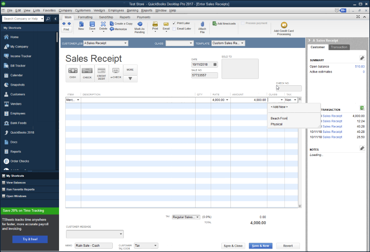
Task: Check Process payment checkbox
Action: [x=243, y=23]
